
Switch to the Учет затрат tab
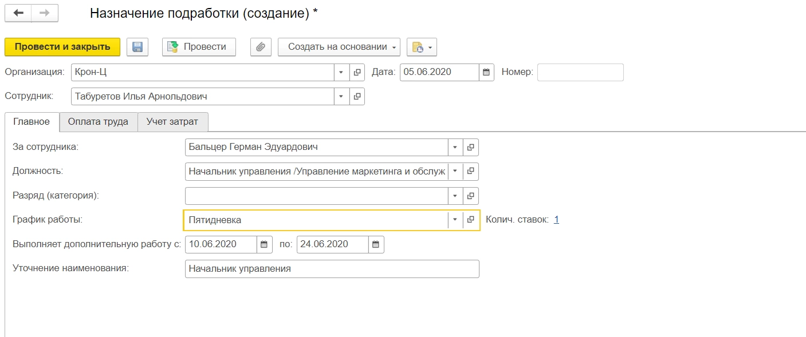click(172, 122)
